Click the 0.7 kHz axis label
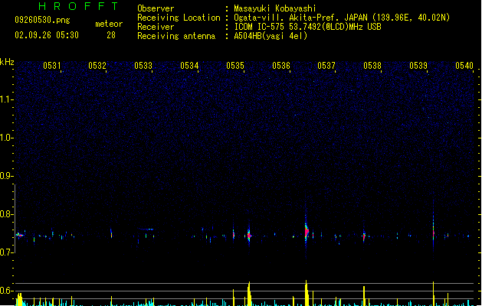Image resolution: width=482 pixels, height=306 pixels. (x=6, y=252)
